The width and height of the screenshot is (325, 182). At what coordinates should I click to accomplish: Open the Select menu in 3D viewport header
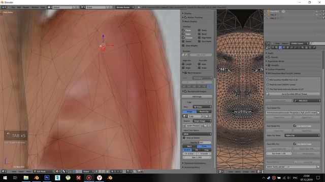pos(21,171)
